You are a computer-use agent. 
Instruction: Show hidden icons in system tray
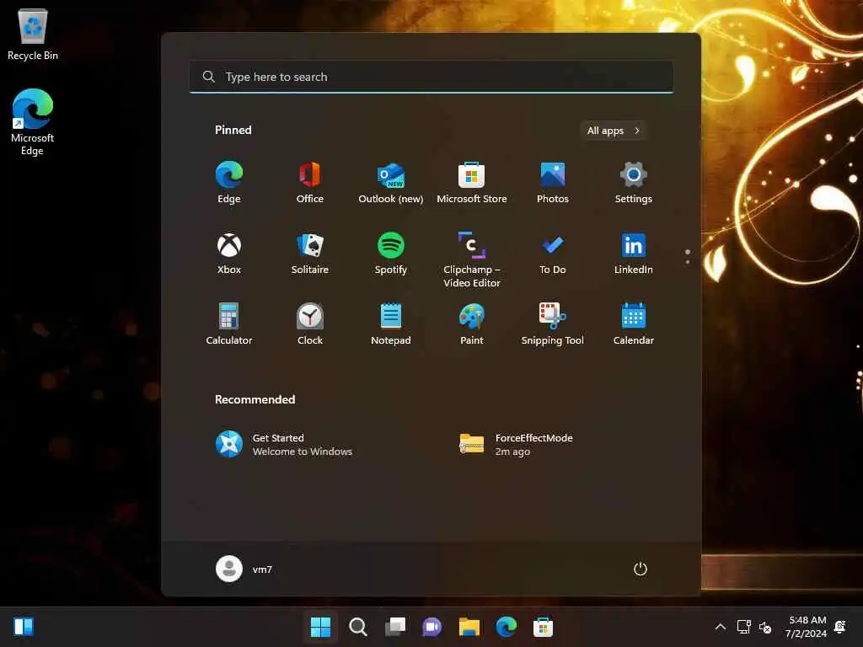[720, 627]
